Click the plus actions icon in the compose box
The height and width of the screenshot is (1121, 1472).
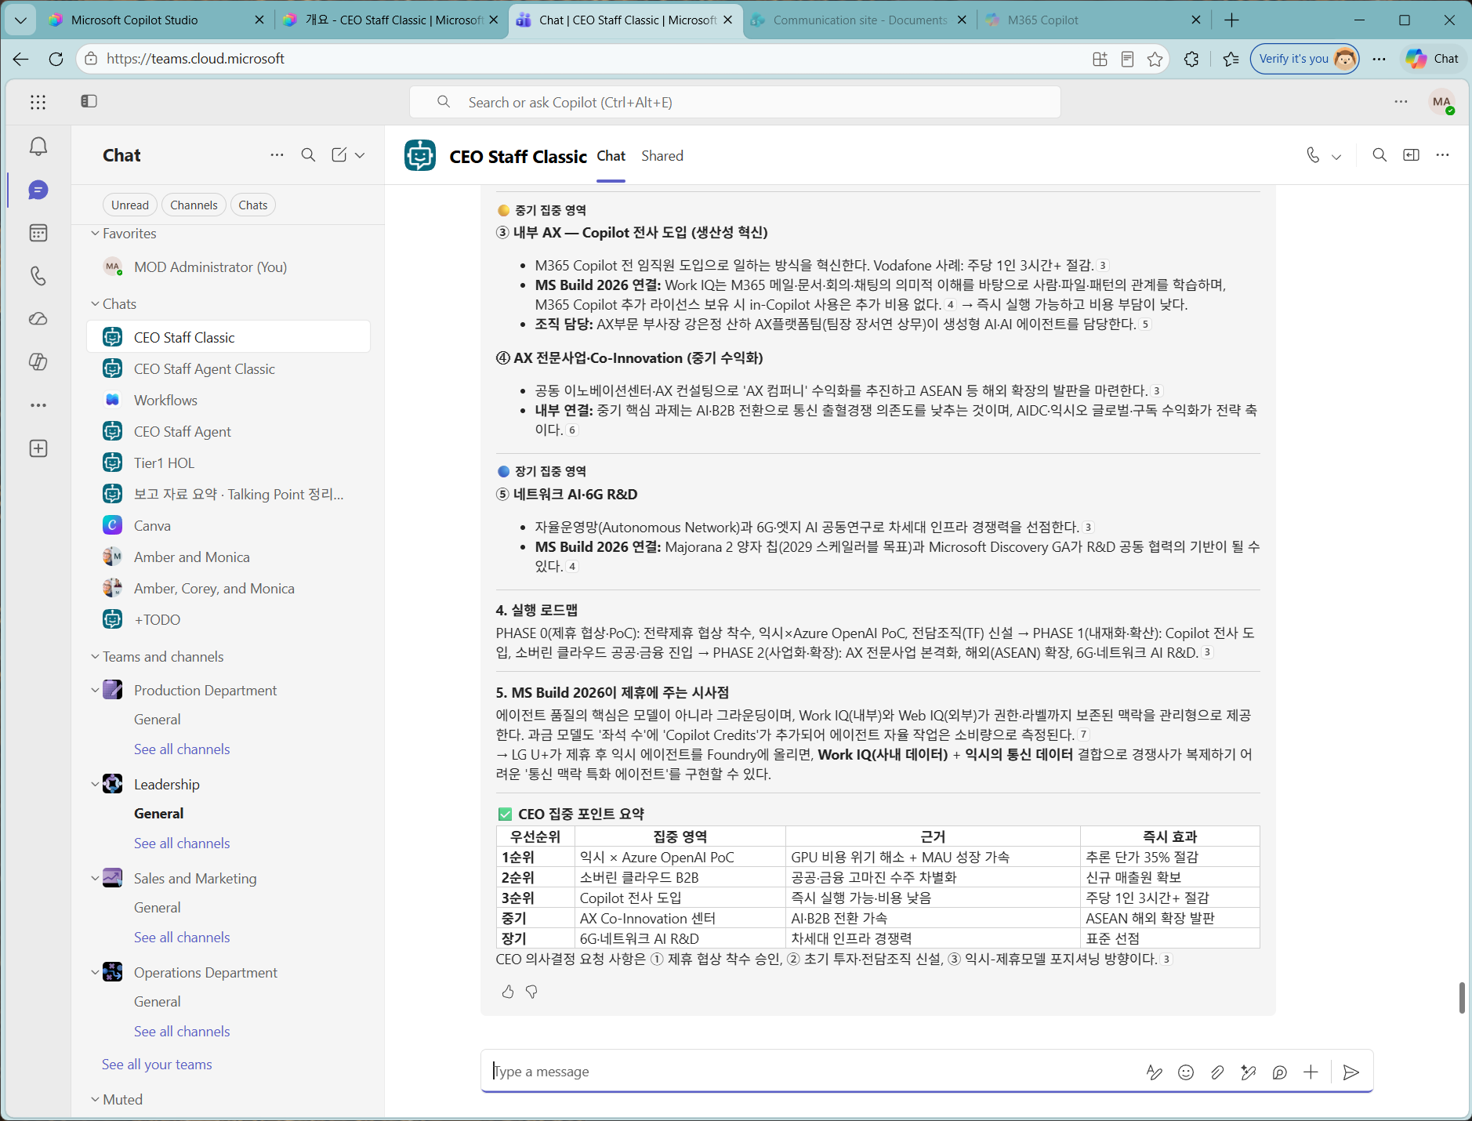1311,1072
